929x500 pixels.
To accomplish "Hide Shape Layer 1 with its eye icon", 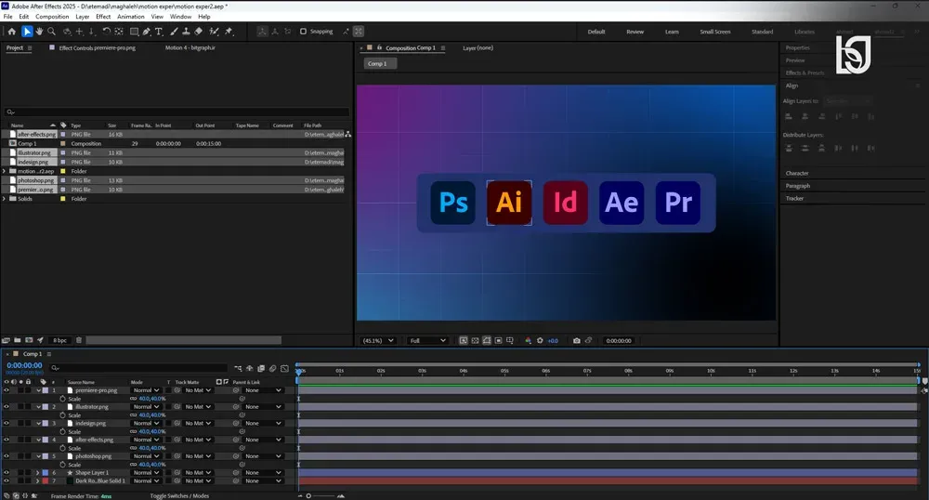I will (7, 473).
